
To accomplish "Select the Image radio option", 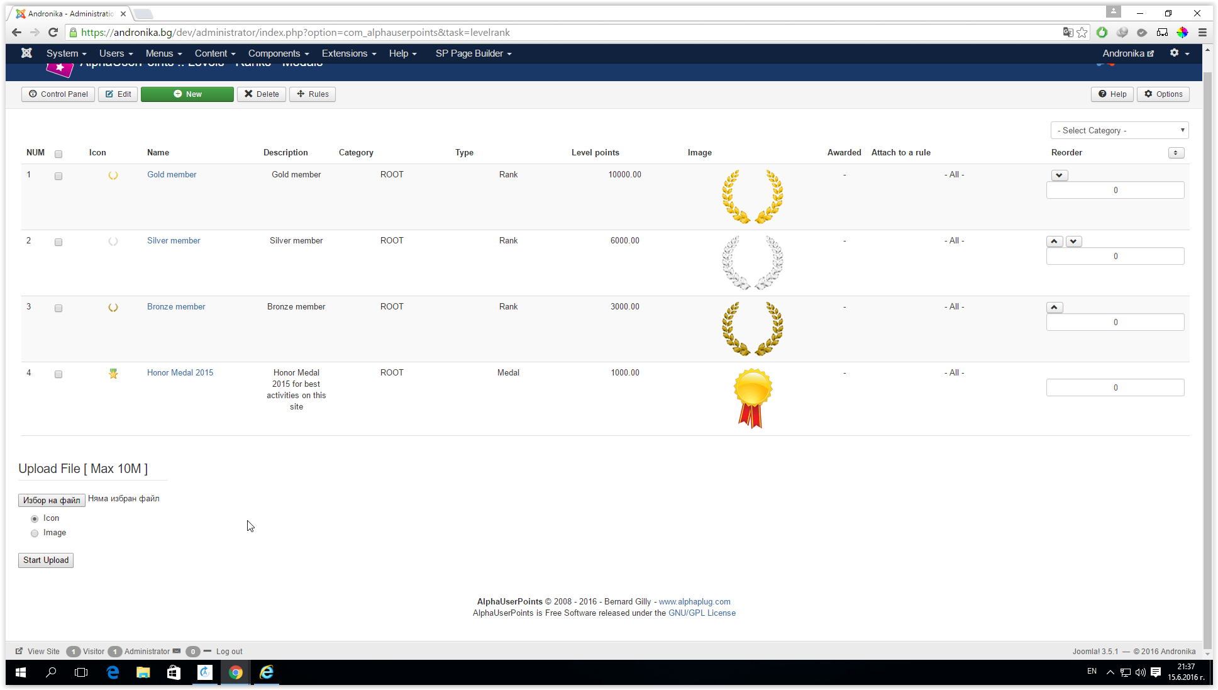I will pyautogui.click(x=35, y=533).
